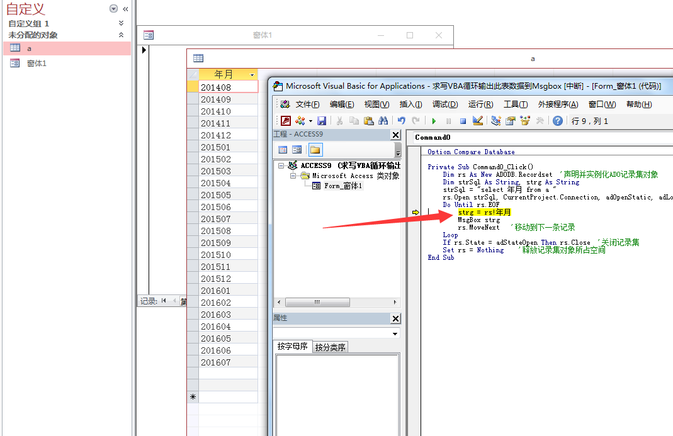Click the View Object icon in the Project pane
Image resolution: width=673 pixels, height=436 pixels.
click(297, 150)
